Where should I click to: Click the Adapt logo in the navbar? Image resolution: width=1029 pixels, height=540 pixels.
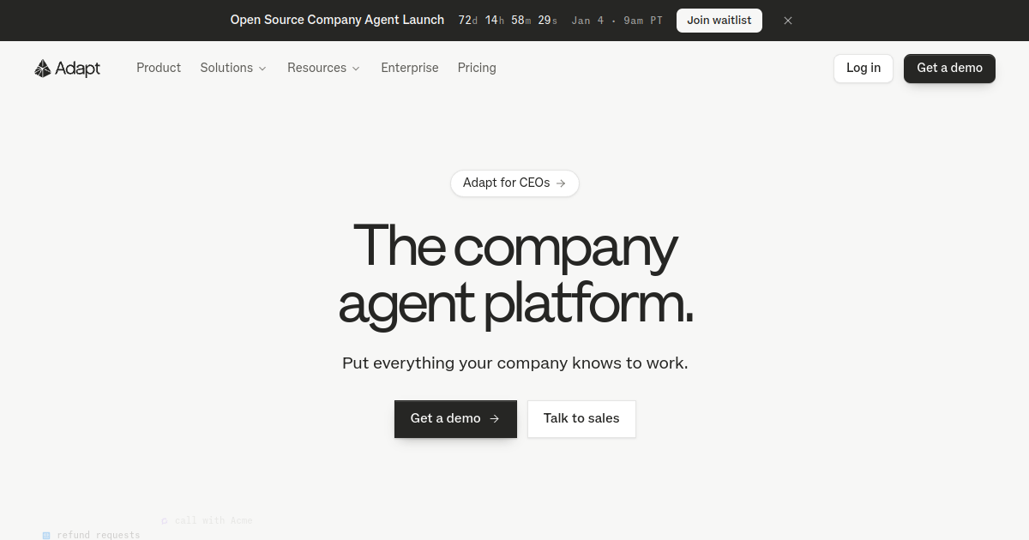click(67, 69)
